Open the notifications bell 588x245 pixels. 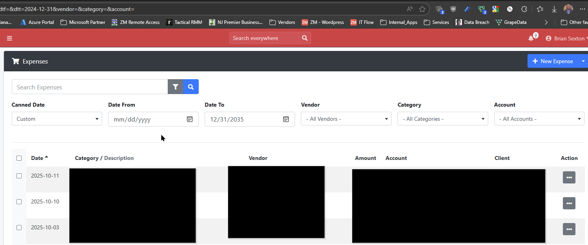tap(531, 38)
